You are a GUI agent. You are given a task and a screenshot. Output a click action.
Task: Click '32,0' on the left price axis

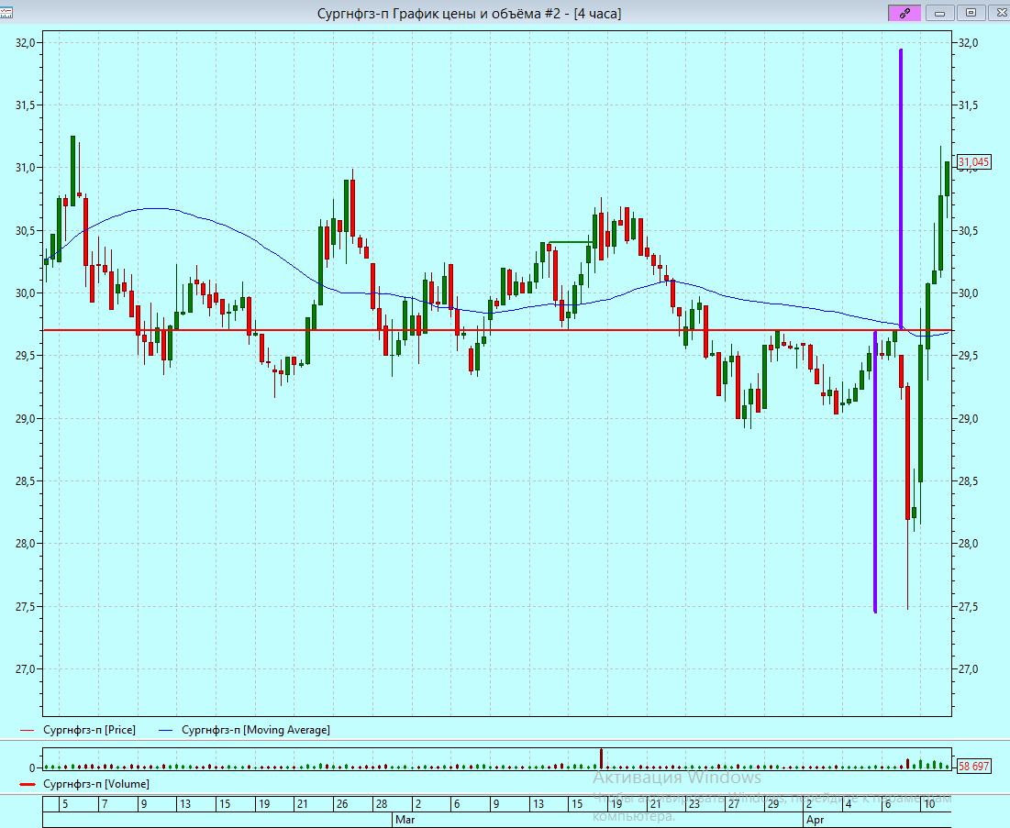[x=25, y=42]
